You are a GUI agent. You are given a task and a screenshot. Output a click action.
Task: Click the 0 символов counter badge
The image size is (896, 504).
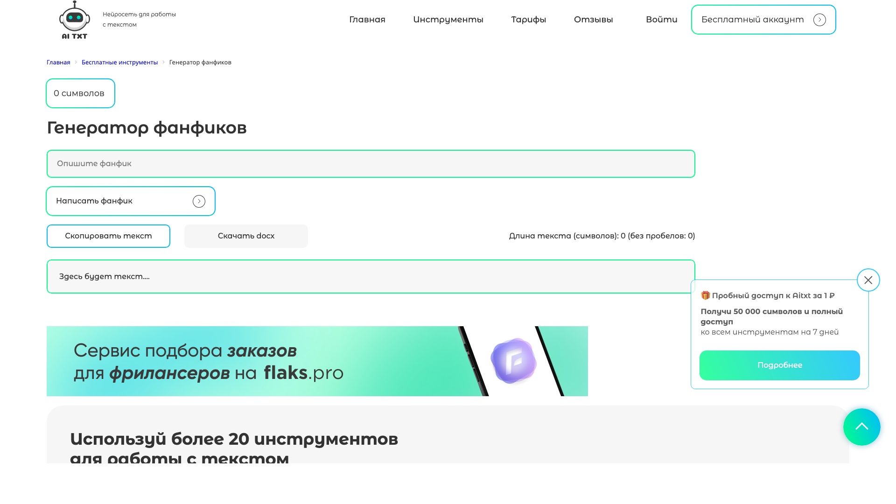point(80,93)
